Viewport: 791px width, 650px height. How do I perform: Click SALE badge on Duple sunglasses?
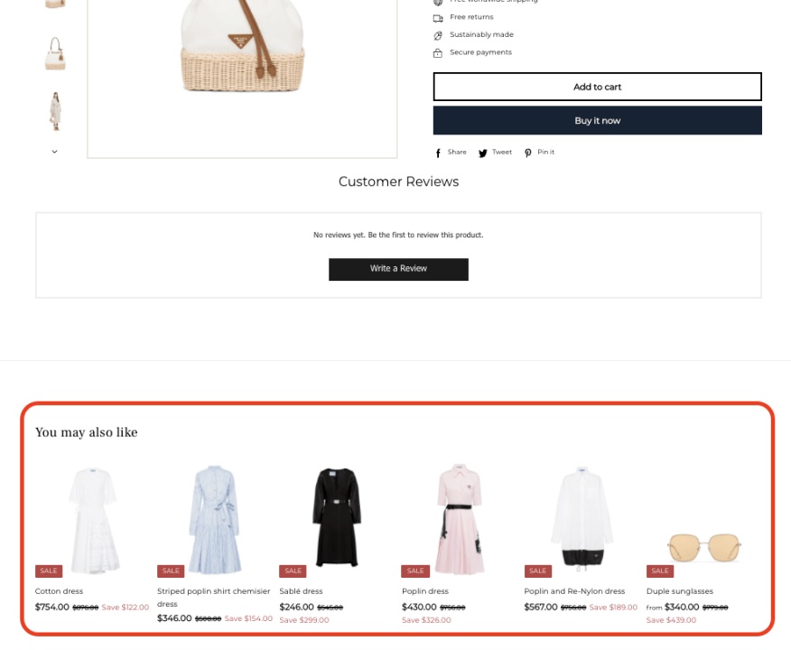660,571
